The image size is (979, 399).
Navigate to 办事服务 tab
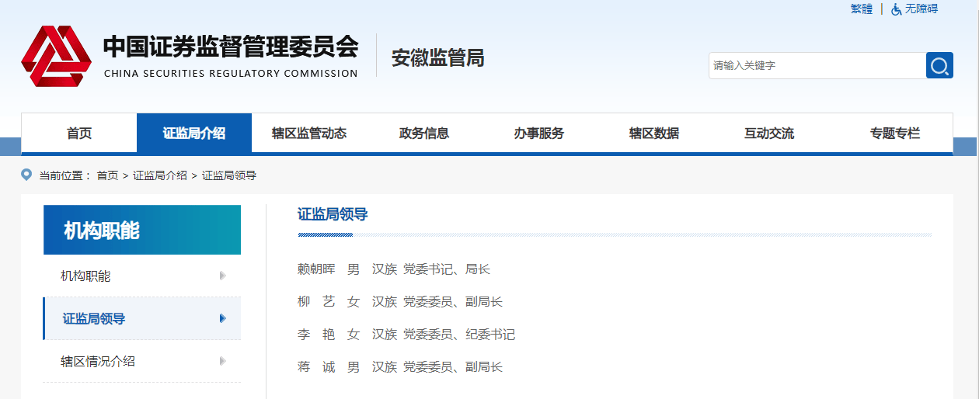tap(539, 134)
